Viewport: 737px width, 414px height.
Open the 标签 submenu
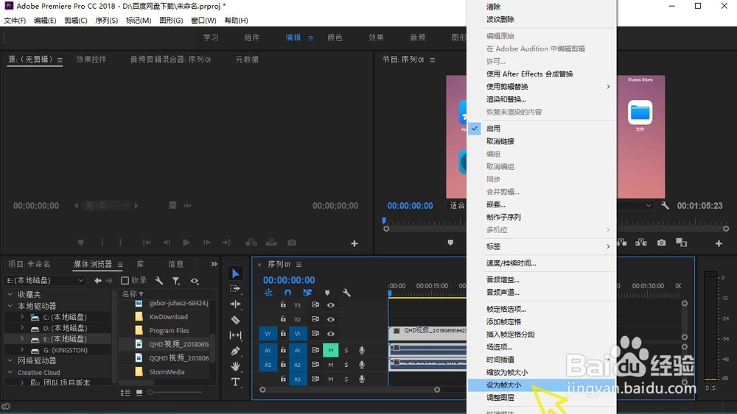click(x=542, y=246)
